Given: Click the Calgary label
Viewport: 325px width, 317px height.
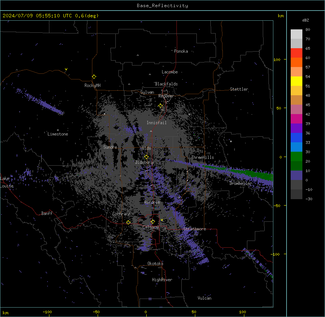Looking at the screenshot, I should tap(151, 227).
